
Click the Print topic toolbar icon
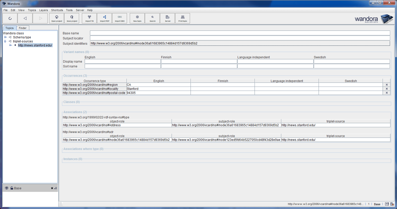tap(183, 18)
